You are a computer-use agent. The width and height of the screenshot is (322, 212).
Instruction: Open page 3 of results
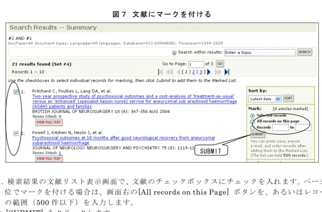click(201, 72)
